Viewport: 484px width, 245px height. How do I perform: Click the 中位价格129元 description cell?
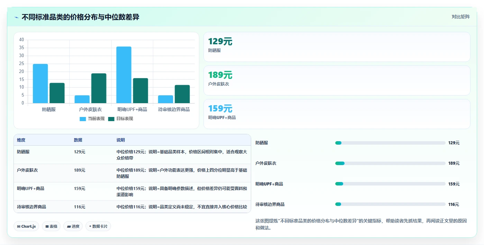click(x=182, y=155)
